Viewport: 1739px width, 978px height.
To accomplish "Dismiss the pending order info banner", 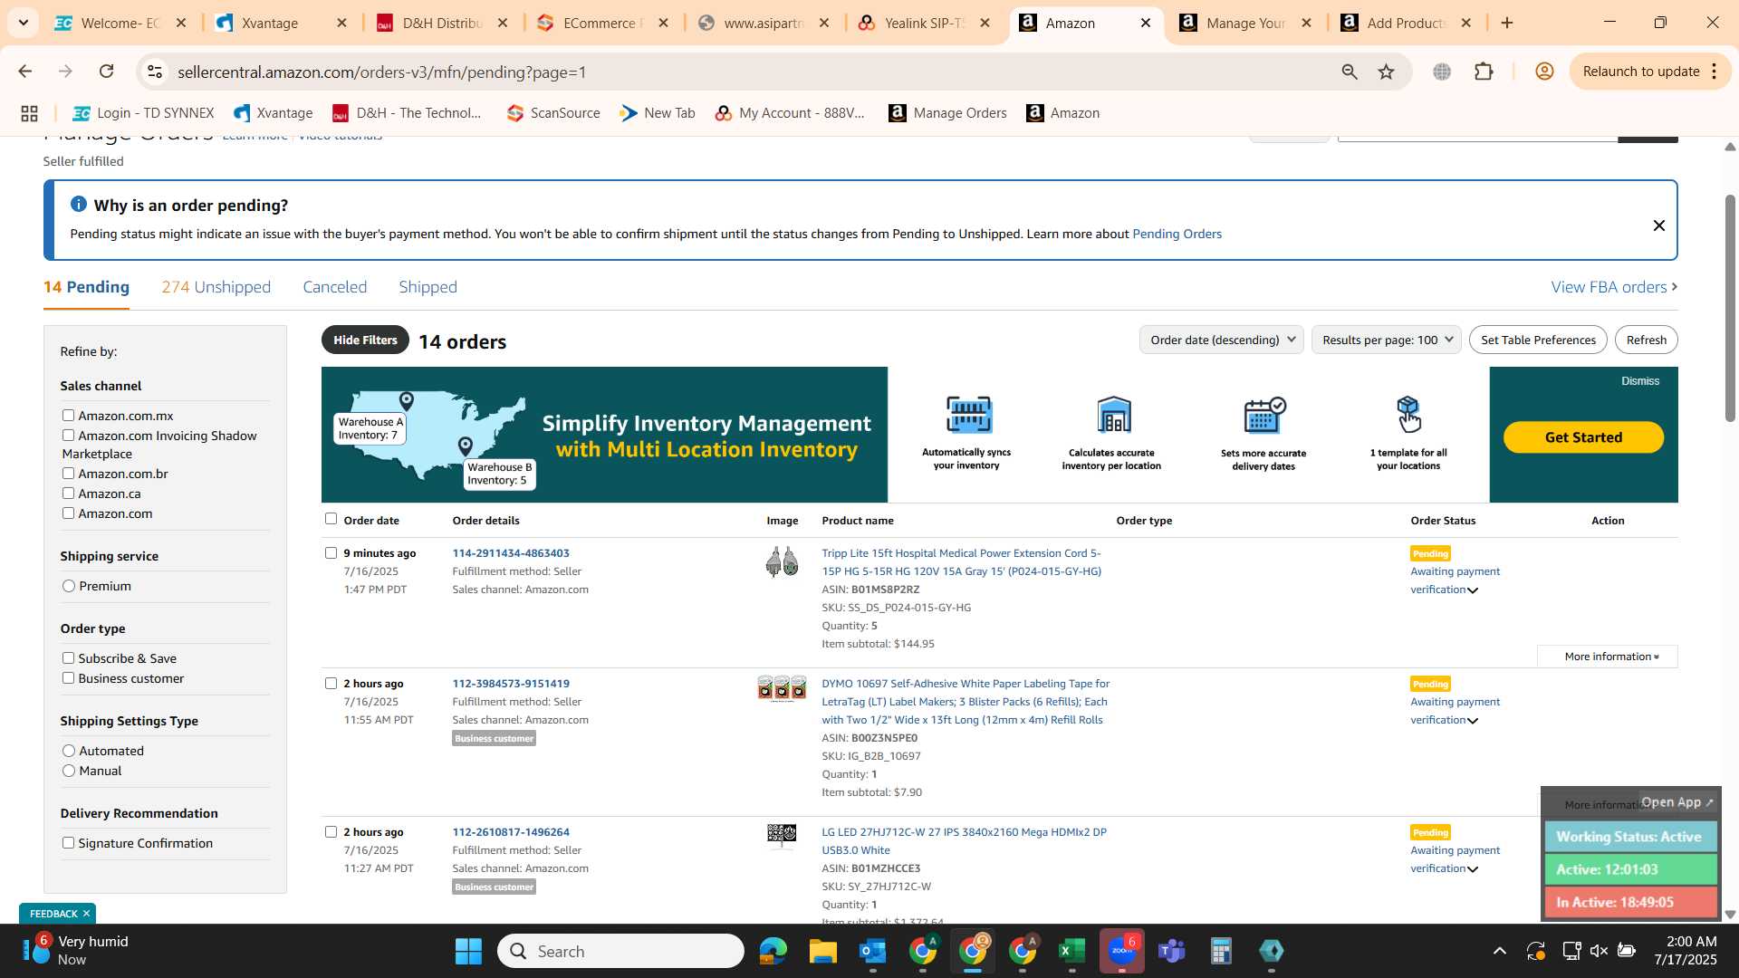I will tap(1659, 225).
